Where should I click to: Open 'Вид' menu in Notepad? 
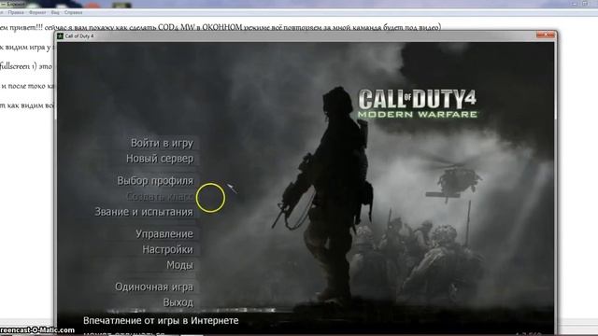point(55,12)
